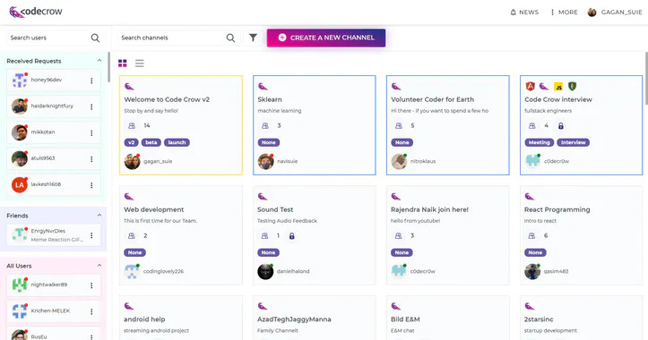This screenshot has width=648, height=340.
Task: Click the main page vertical scrollbar
Action: (x=646, y=79)
